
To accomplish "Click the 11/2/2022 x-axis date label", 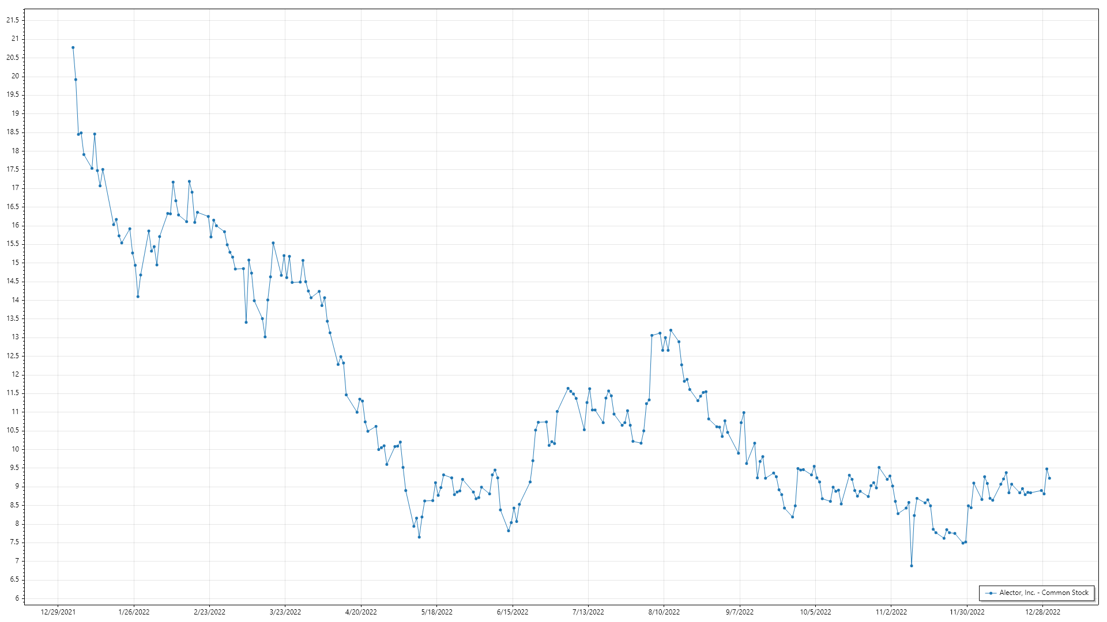I will (x=891, y=612).
